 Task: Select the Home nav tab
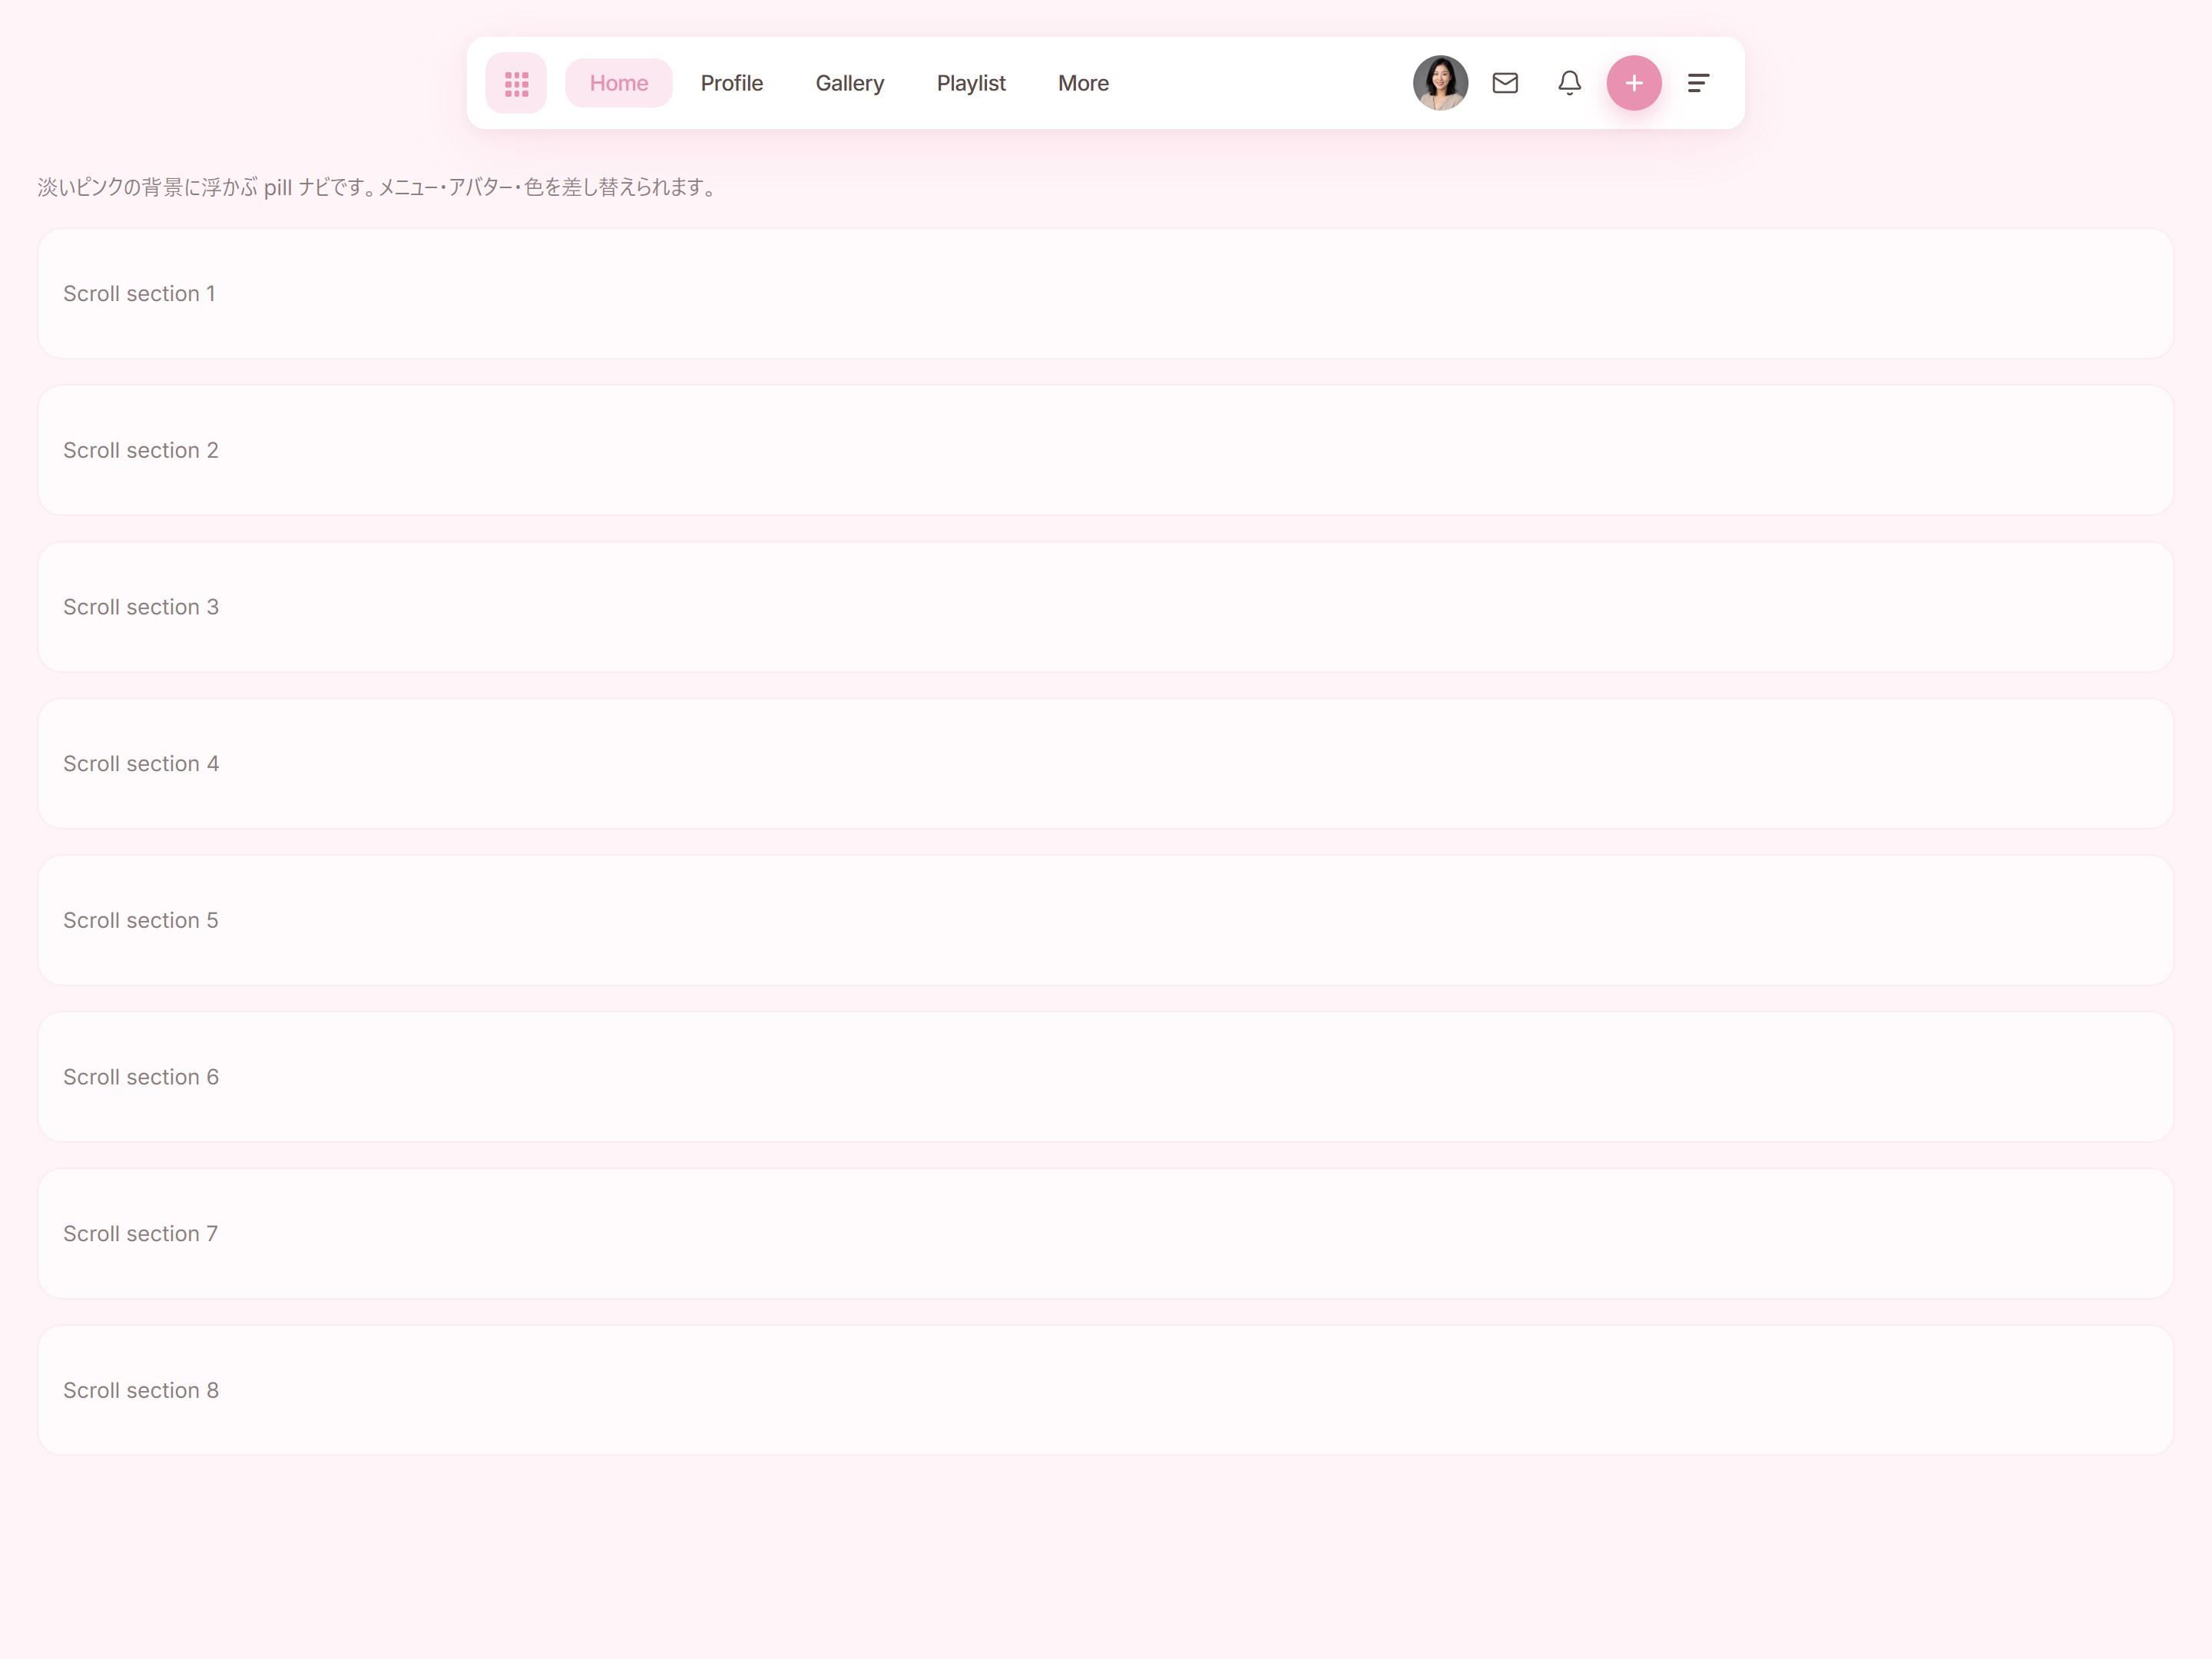click(619, 83)
